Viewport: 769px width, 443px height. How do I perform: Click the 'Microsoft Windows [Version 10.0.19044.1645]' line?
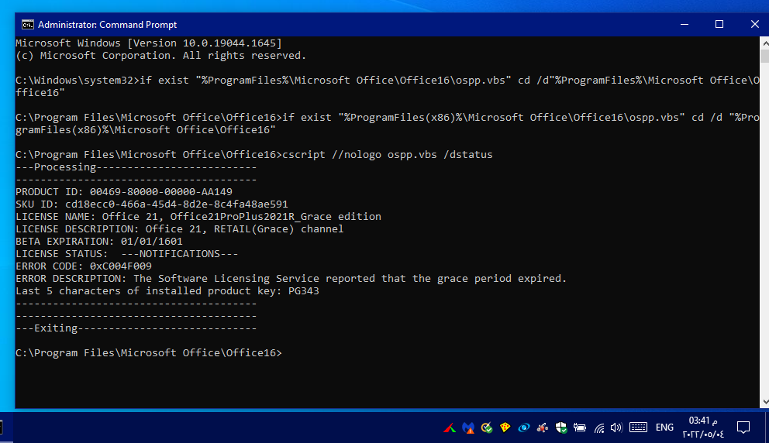[149, 43]
